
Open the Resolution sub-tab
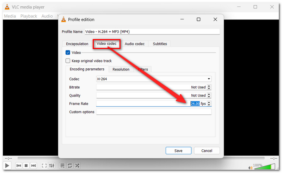point(121,69)
